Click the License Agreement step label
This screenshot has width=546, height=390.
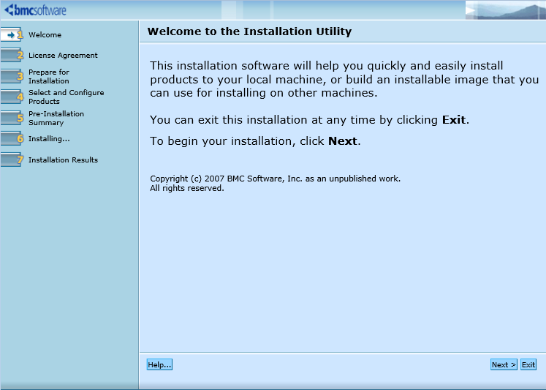tap(63, 56)
